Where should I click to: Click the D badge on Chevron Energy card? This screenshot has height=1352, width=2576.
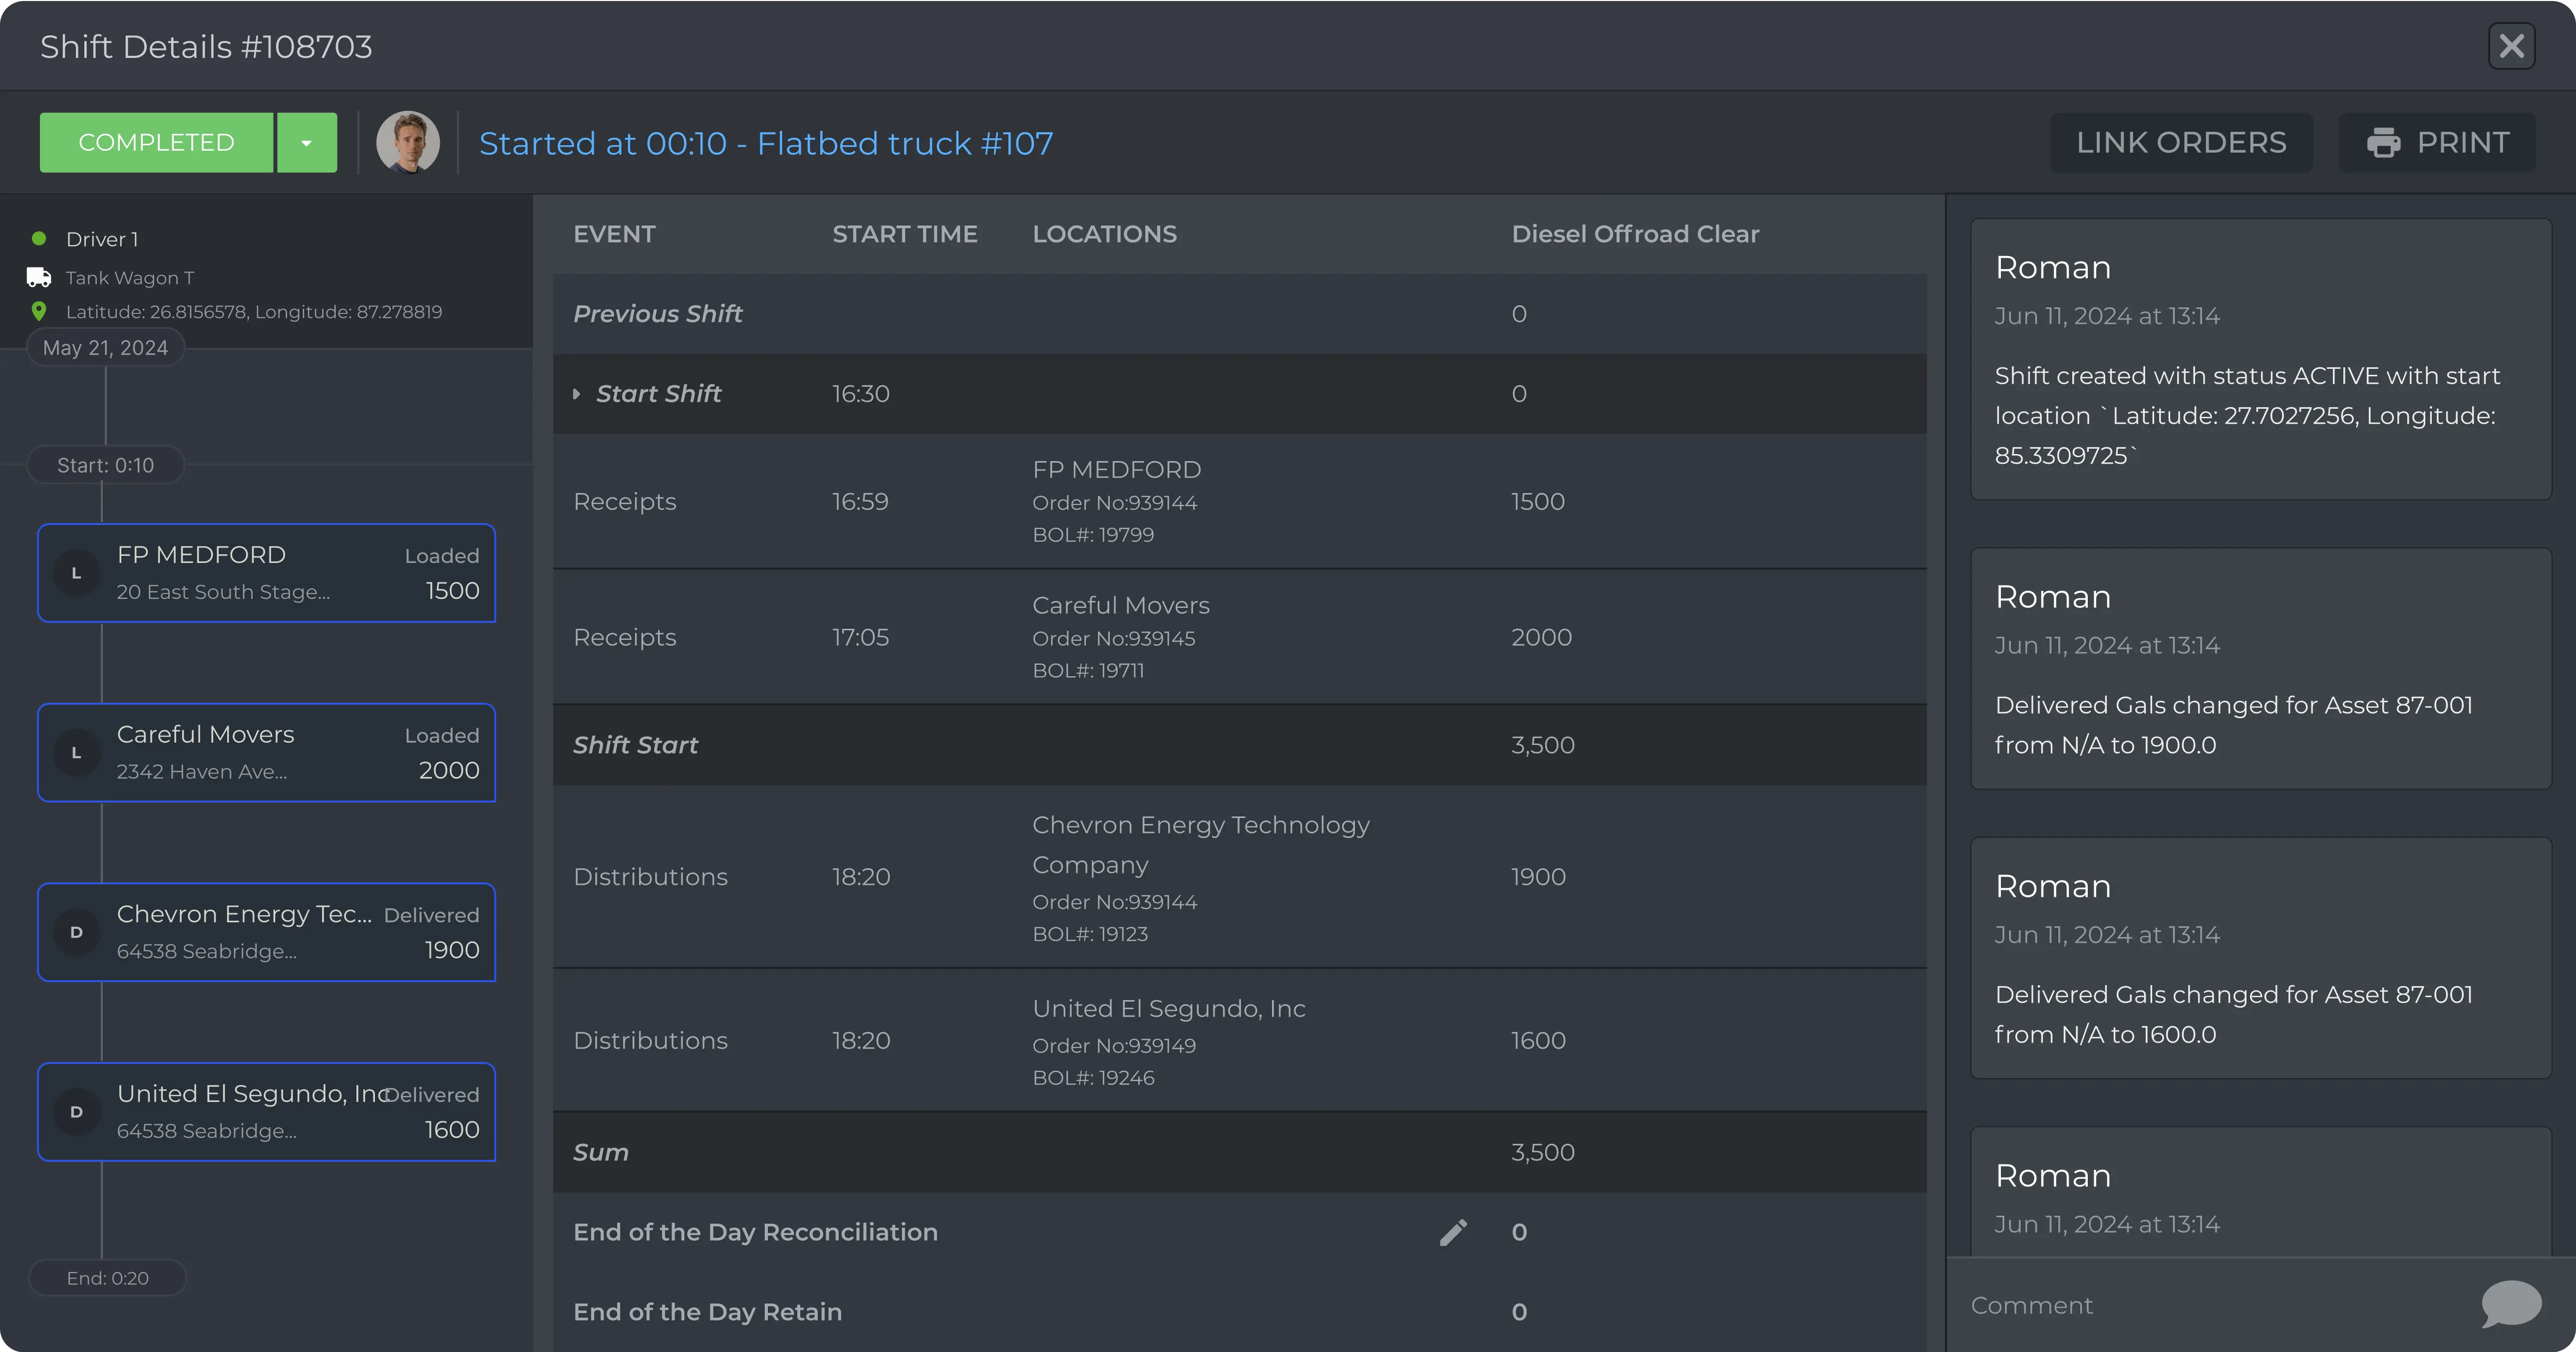(x=76, y=932)
